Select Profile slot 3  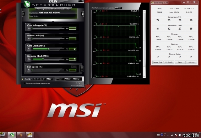(39, 79)
